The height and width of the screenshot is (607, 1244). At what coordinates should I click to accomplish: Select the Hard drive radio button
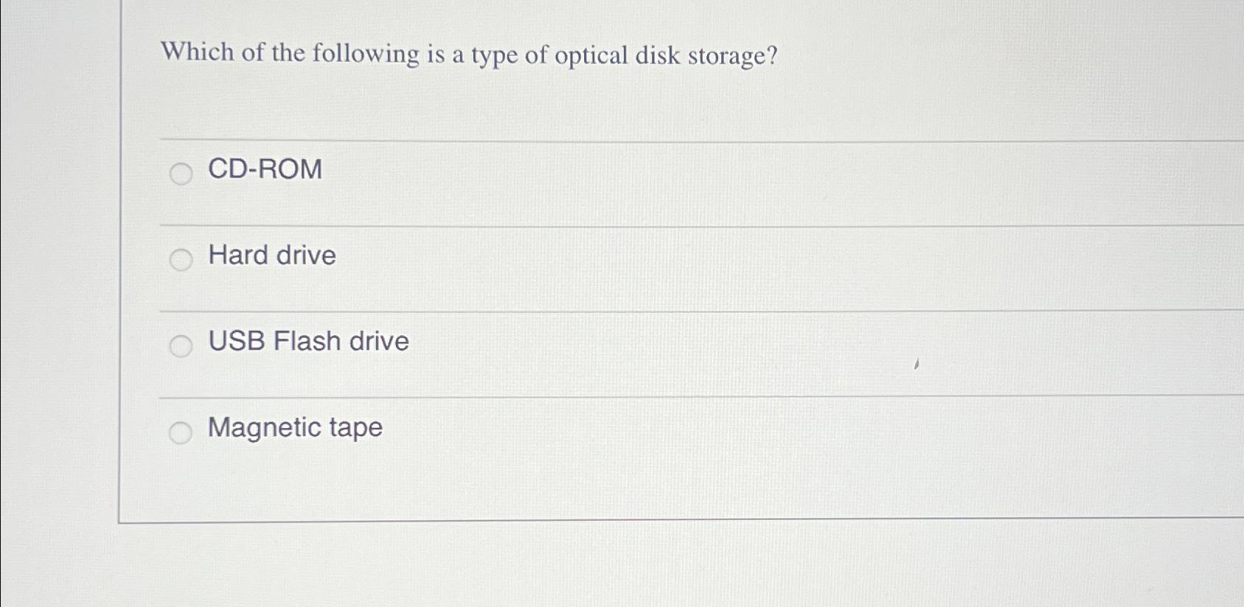[181, 260]
